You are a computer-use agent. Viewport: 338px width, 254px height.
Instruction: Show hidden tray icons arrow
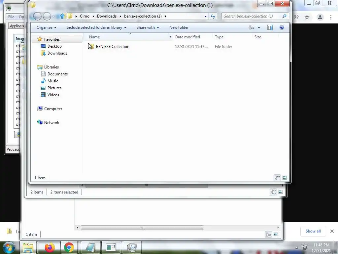297,248
